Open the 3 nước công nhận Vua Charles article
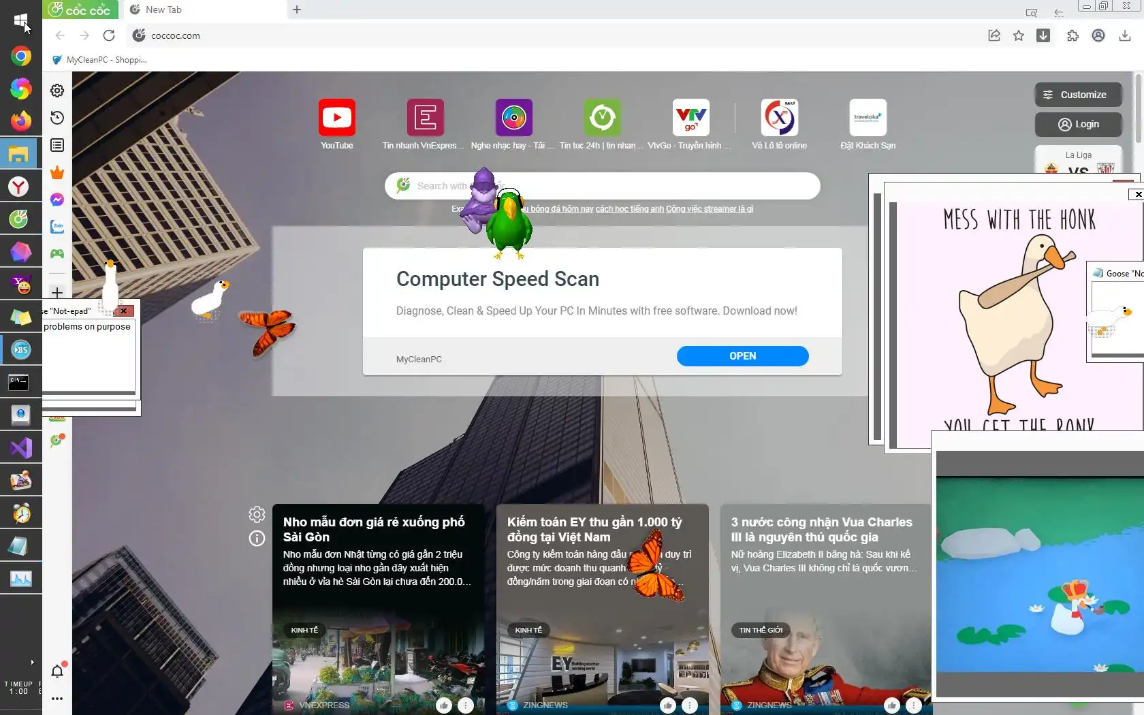The width and height of the screenshot is (1144, 715). point(821,529)
